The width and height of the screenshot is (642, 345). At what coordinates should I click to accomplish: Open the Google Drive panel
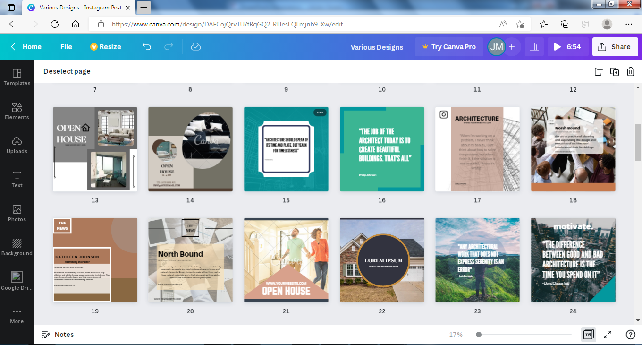tap(17, 282)
